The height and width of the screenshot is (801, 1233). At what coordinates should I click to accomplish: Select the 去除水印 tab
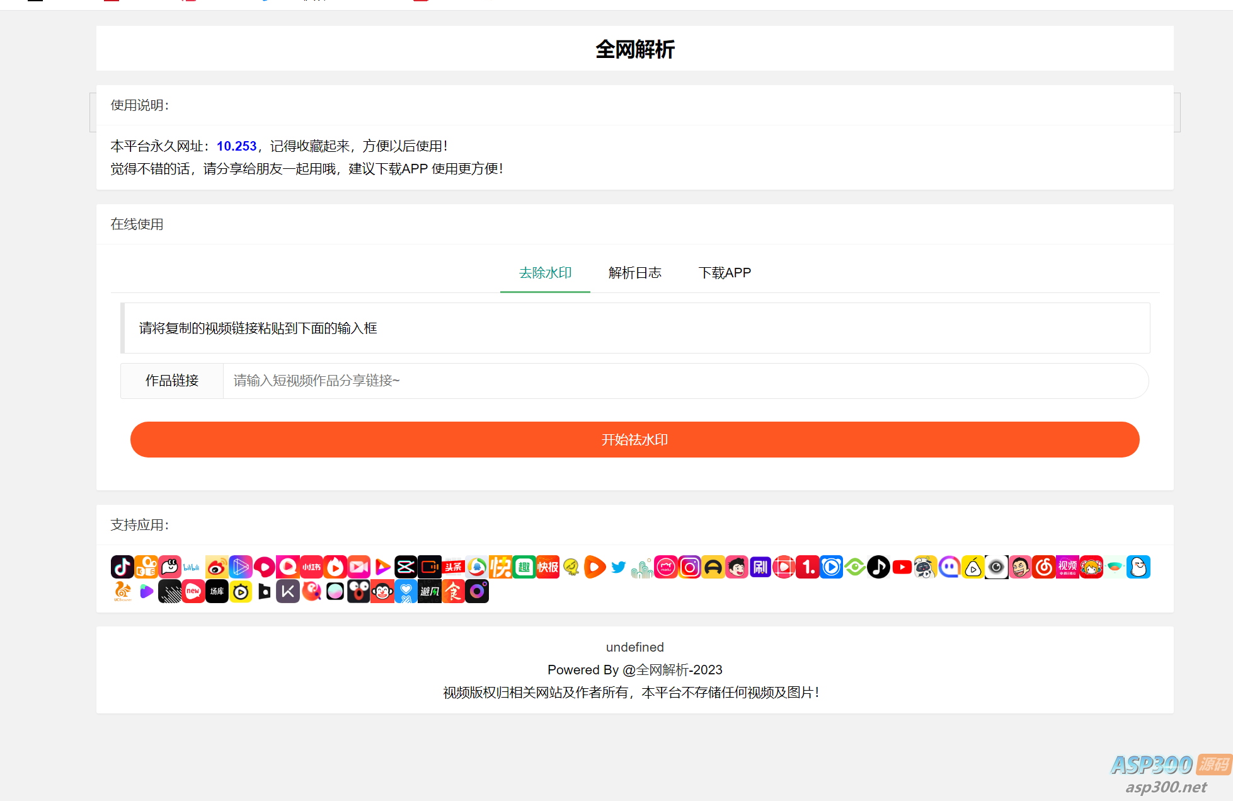[x=545, y=273]
